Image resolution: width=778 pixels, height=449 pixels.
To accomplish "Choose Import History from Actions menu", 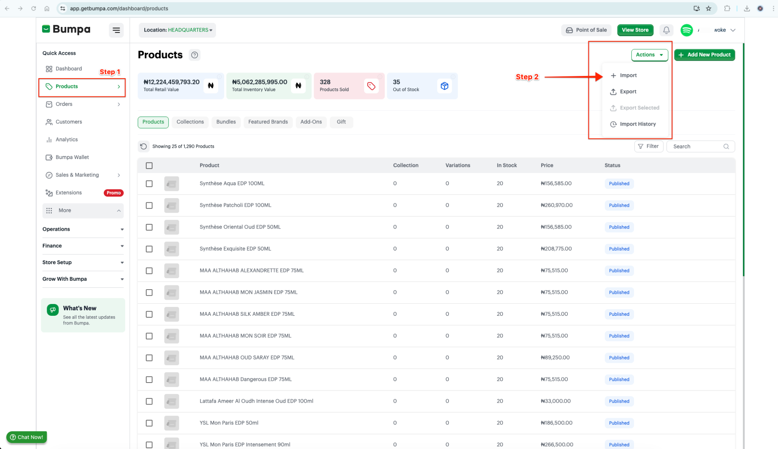I will (637, 124).
